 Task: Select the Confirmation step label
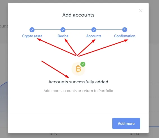(125, 36)
